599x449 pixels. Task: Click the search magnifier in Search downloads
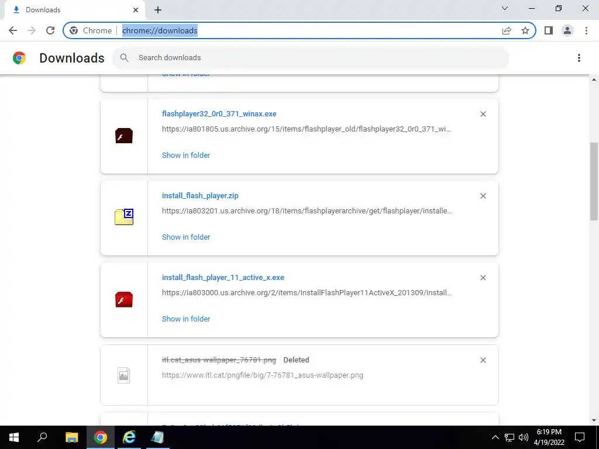[124, 58]
